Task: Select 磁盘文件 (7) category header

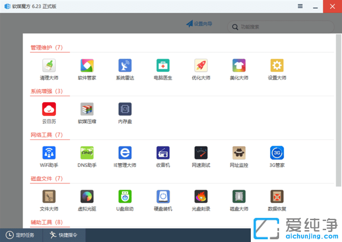Action: [x=47, y=179]
